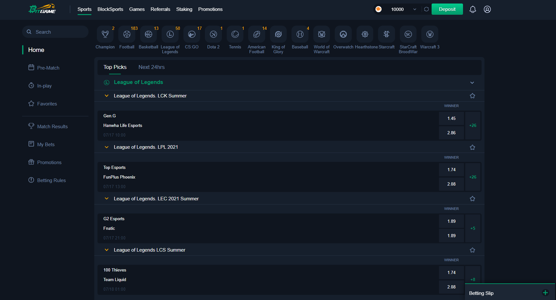This screenshot has height=300, width=556.
Task: Switch to the Top Picks tab
Action: coord(115,67)
